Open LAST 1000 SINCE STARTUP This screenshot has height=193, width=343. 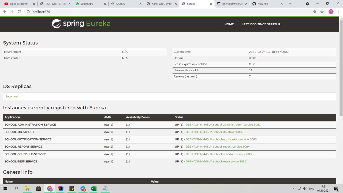[261, 24]
